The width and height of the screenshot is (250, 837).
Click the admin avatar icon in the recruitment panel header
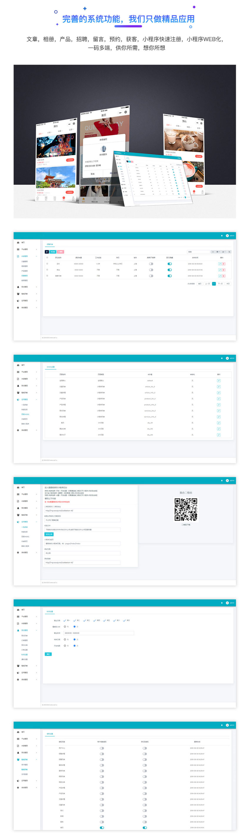[227, 236]
